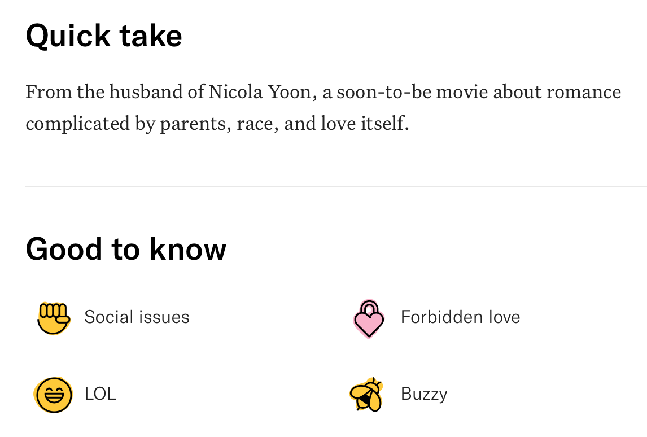647x437 pixels.
Task: Click the word "parents" in the description
Action: tap(195, 124)
